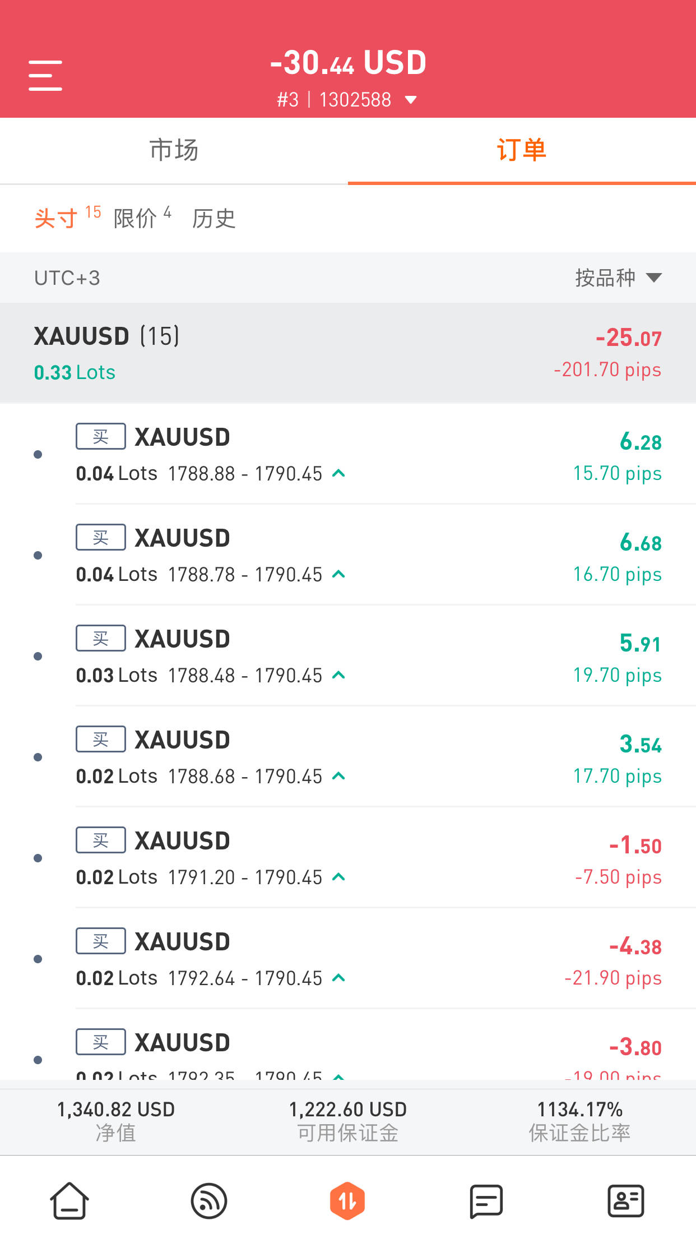Viewport: 696px width, 1238px height.
Task: Click the green arrow beside 1788.78 - 1790.45
Action: pos(338,574)
